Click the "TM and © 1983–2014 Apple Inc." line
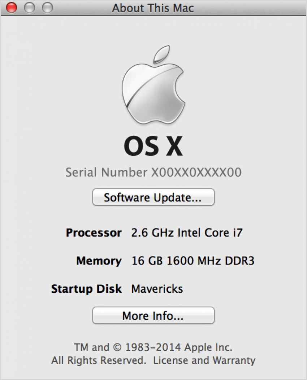The width and height of the screenshot is (307, 380). pos(153,347)
